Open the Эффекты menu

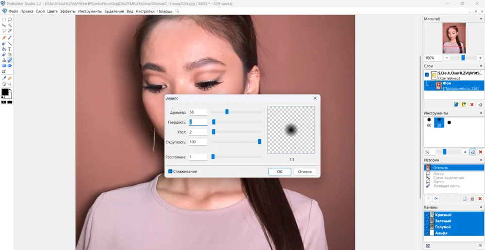(68, 11)
